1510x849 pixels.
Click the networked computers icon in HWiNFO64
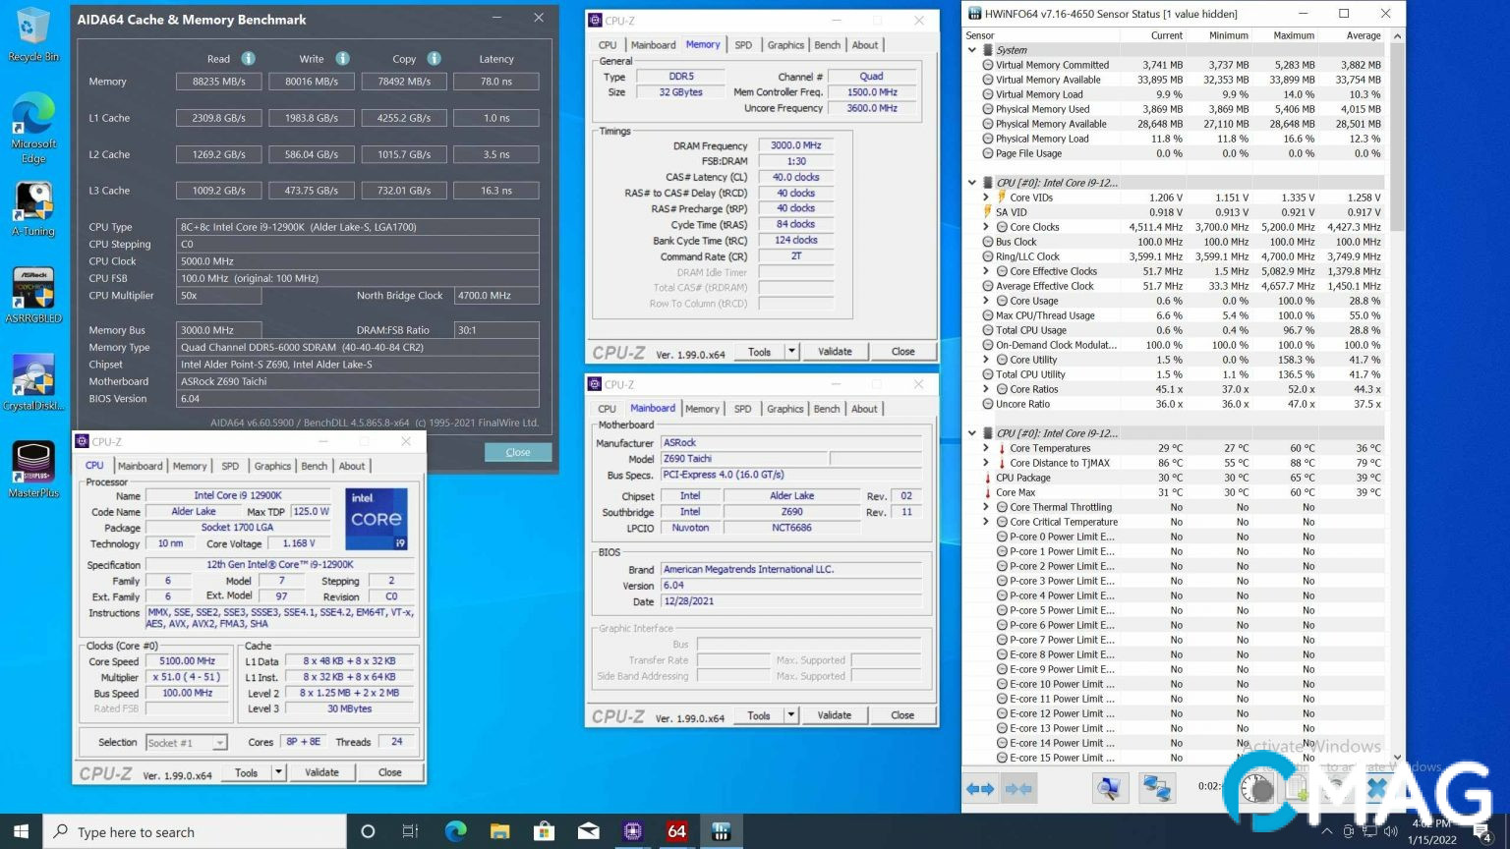1156,788
